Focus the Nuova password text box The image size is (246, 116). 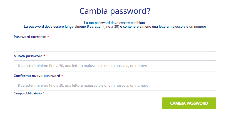(x=115, y=66)
